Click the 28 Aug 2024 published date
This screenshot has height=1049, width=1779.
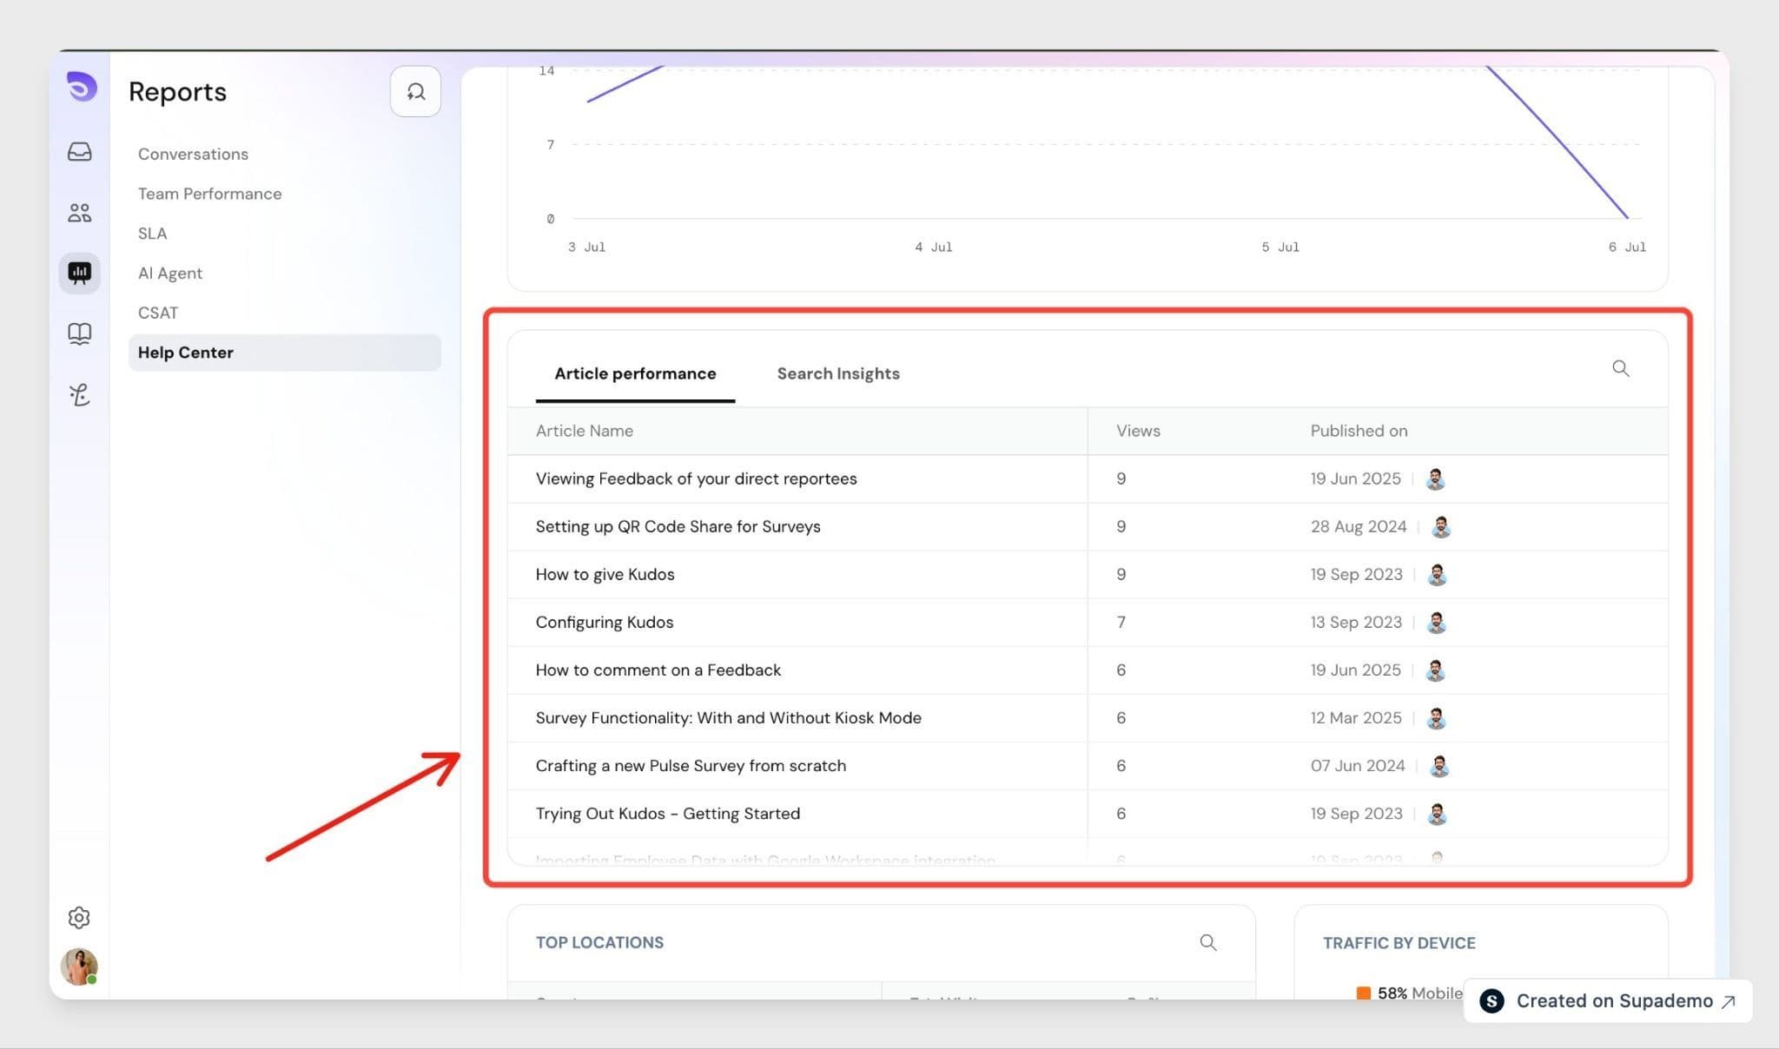[1359, 526]
